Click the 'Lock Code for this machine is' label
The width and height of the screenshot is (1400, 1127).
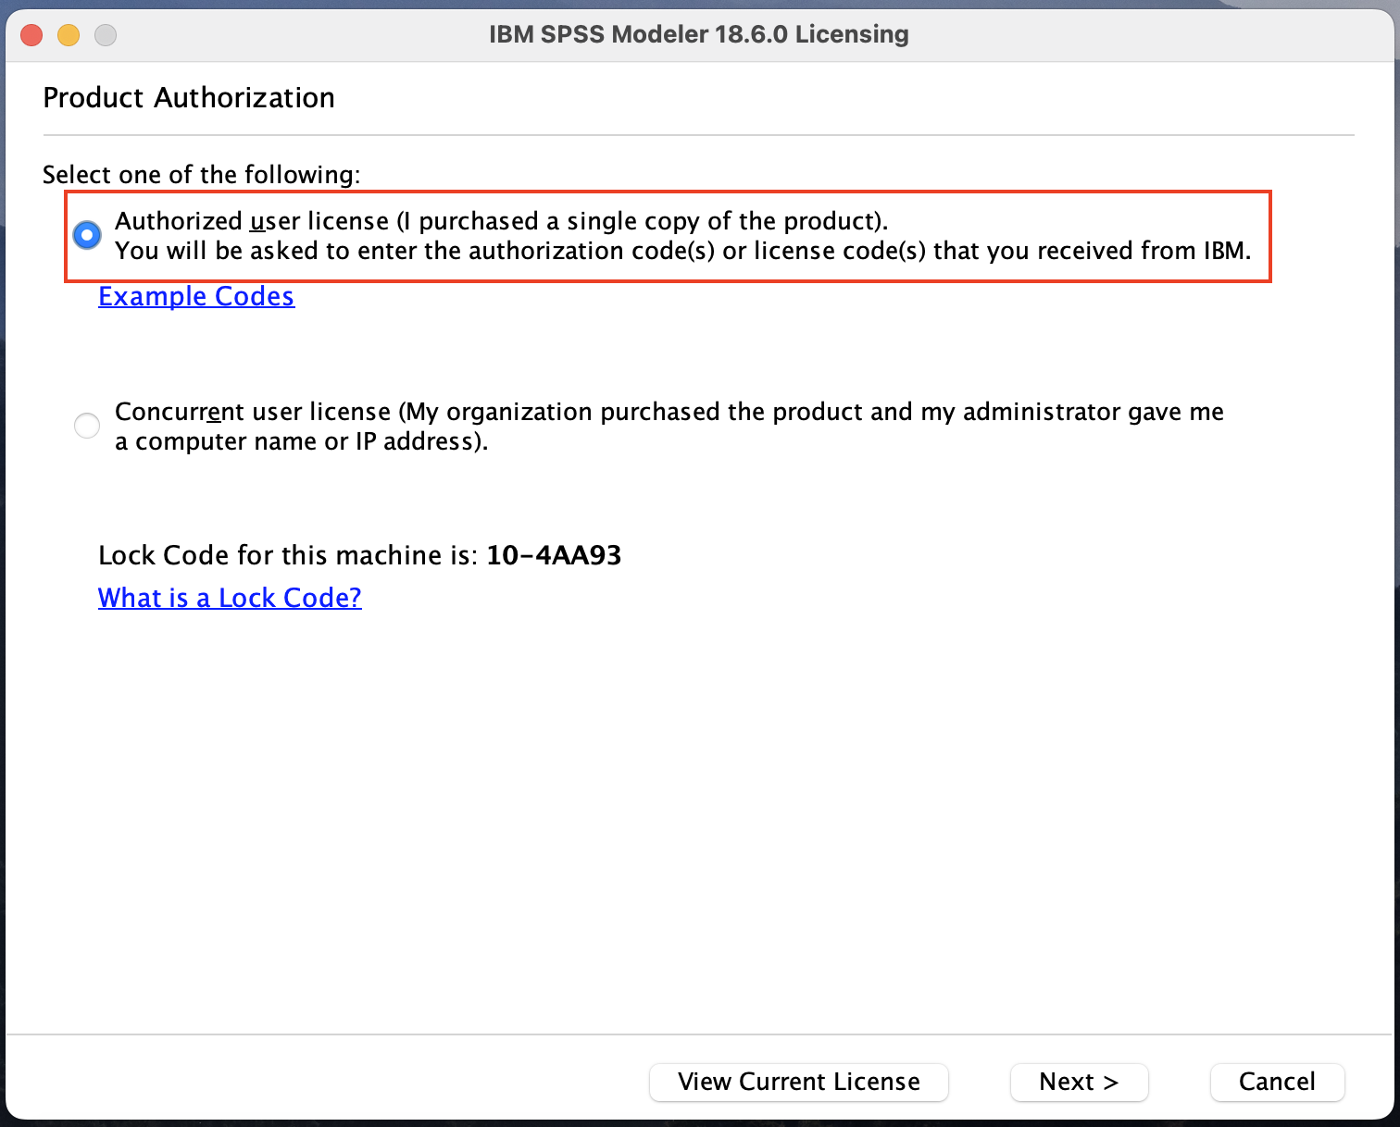coord(288,555)
